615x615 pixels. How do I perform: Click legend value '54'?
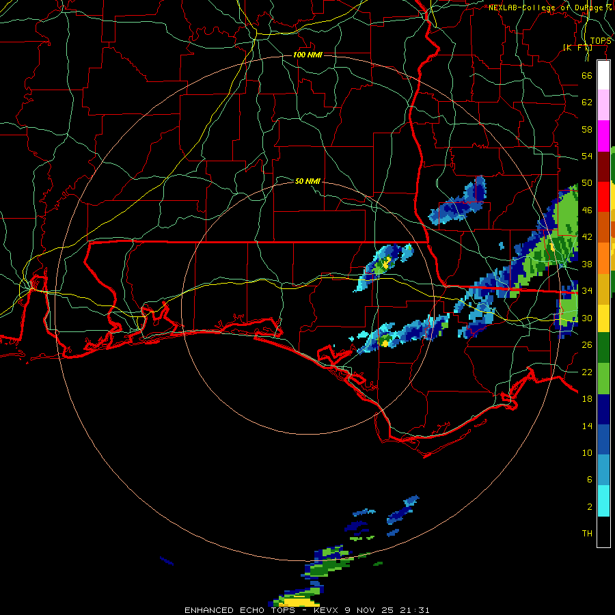(587, 156)
